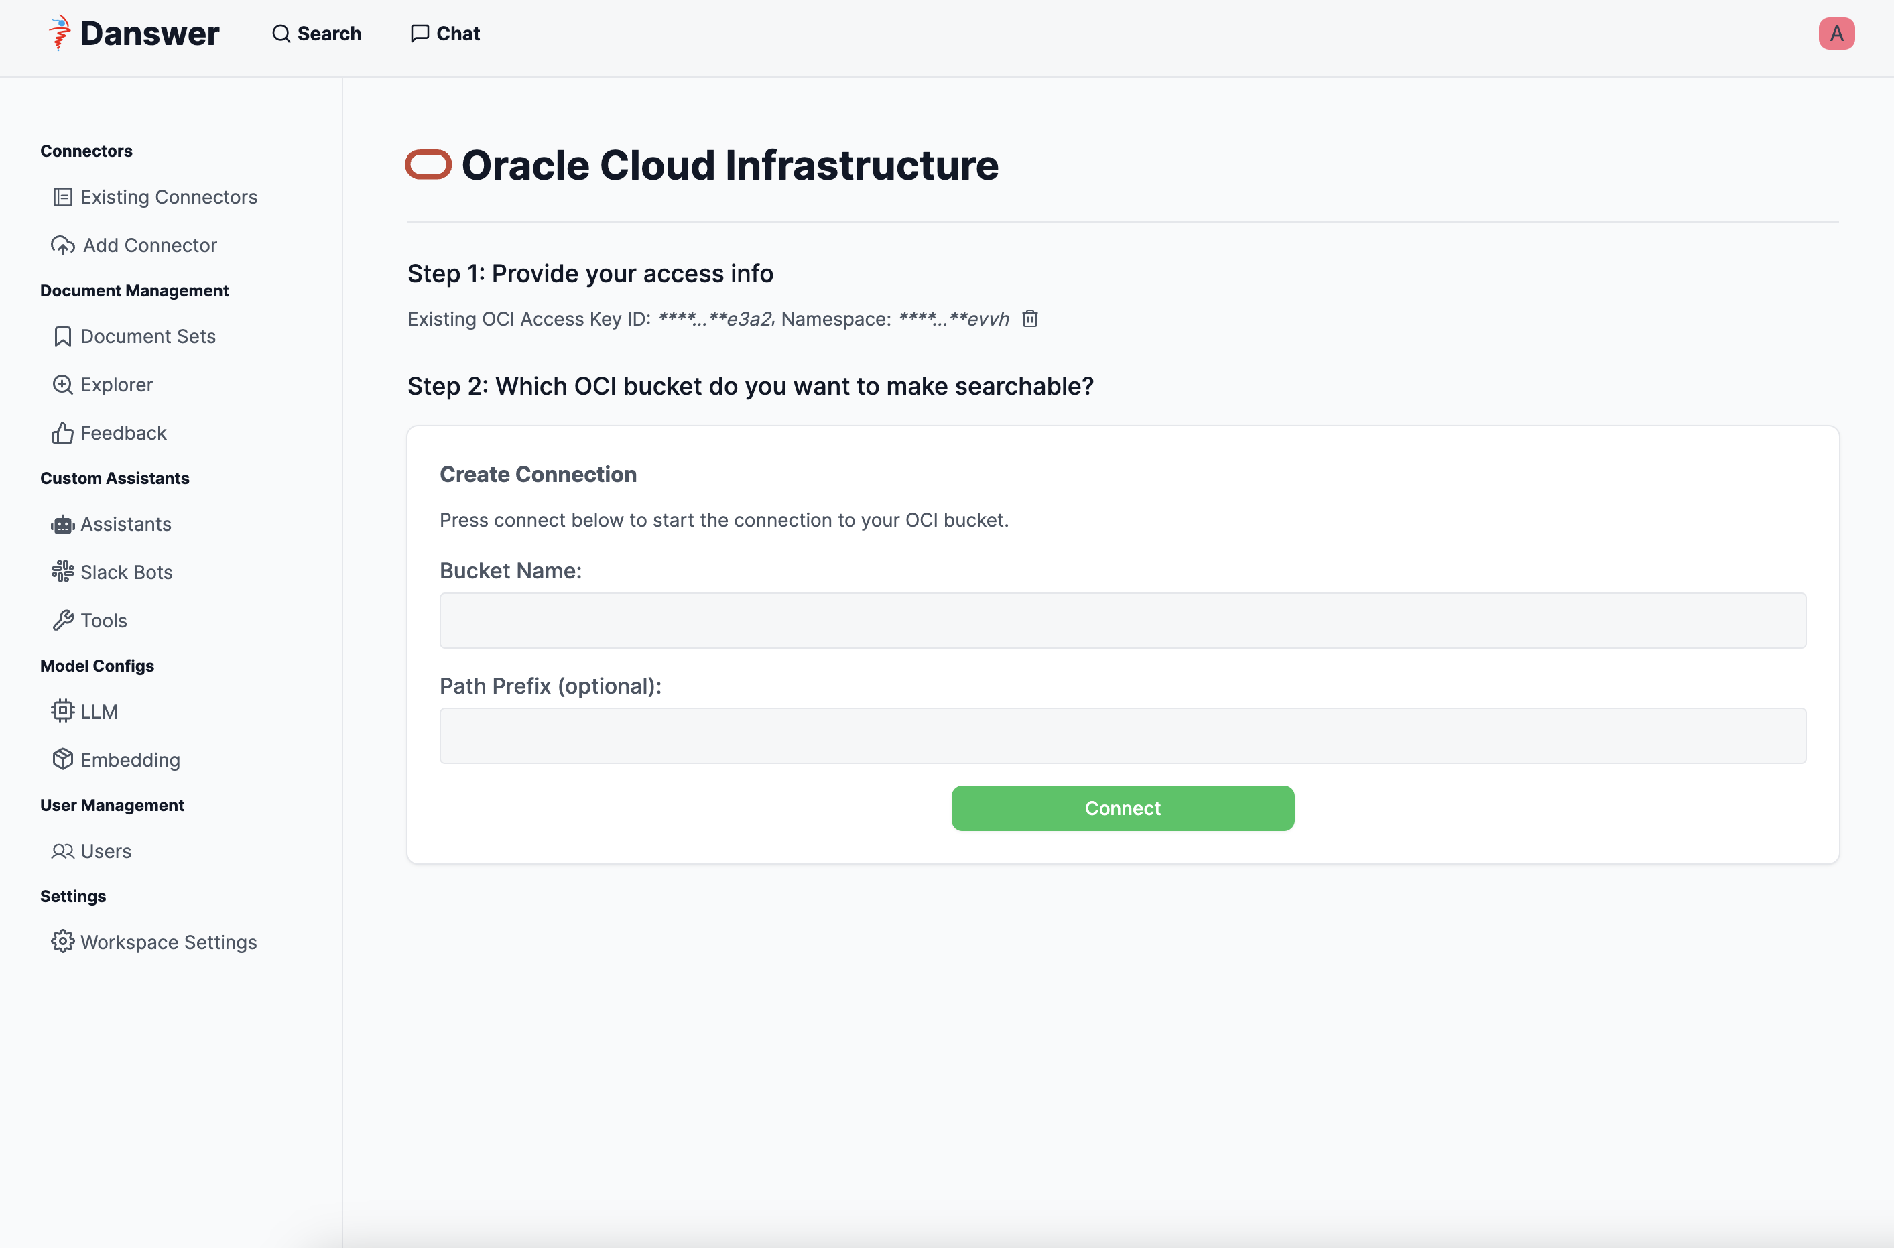This screenshot has width=1894, height=1248.
Task: Open the Chat tab in header
Action: 446,34
